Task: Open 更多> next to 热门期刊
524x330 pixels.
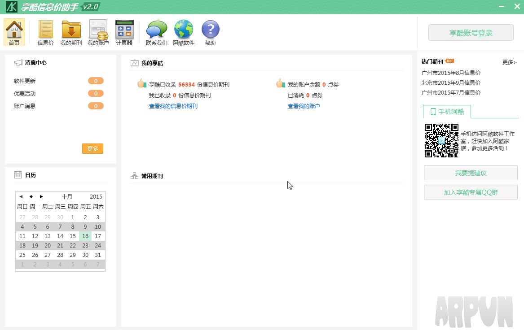Action: point(509,62)
